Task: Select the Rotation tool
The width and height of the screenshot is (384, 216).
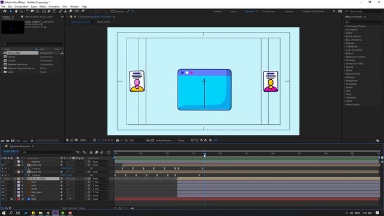Action: coord(28,11)
